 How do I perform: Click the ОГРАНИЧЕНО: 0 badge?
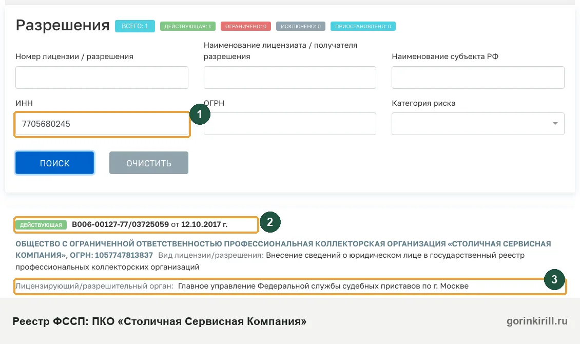pos(246,26)
